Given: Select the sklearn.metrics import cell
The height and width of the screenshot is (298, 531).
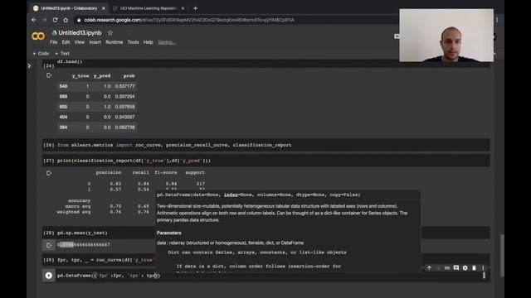Looking at the screenshot, I should pos(265,145).
